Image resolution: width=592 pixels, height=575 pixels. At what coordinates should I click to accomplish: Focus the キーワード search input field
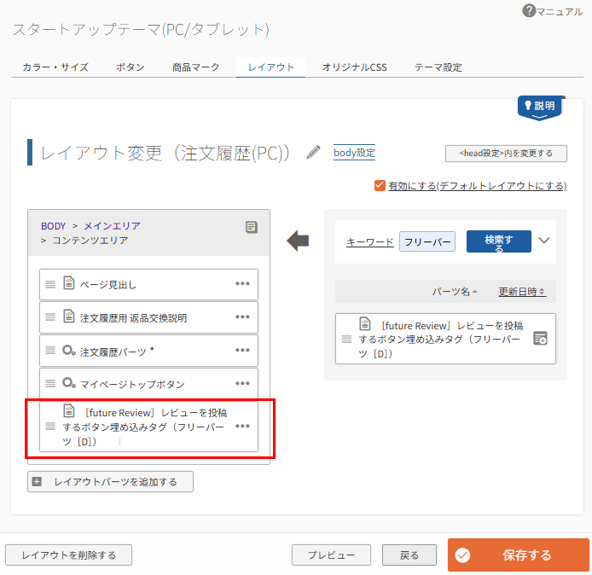click(427, 241)
